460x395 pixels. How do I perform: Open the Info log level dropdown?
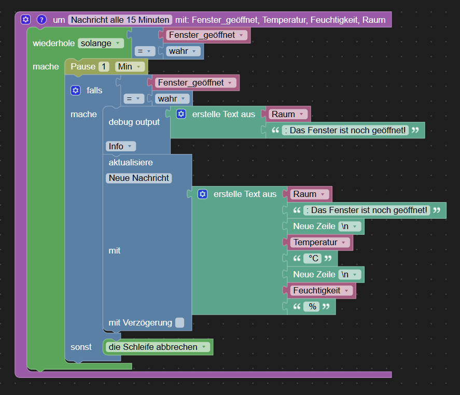pos(120,146)
